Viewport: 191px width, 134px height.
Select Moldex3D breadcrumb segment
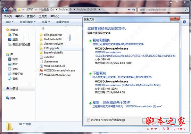[x=65, y=9]
